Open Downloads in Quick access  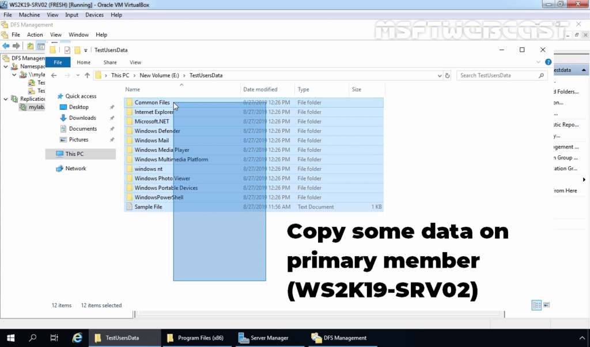(82, 117)
